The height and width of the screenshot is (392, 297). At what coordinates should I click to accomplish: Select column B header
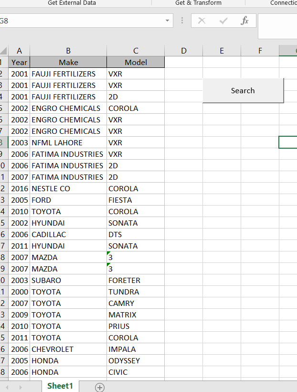(x=68, y=51)
